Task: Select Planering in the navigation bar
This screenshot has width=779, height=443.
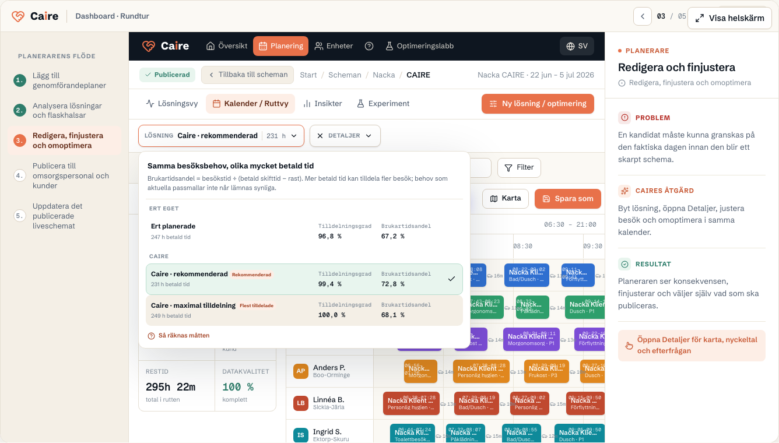Action: [280, 46]
